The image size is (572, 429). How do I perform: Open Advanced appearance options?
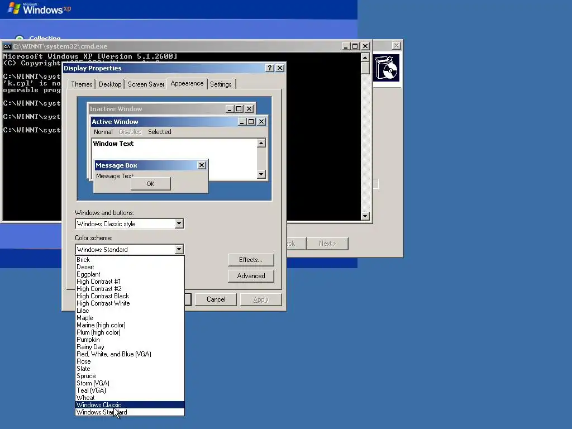(x=251, y=276)
